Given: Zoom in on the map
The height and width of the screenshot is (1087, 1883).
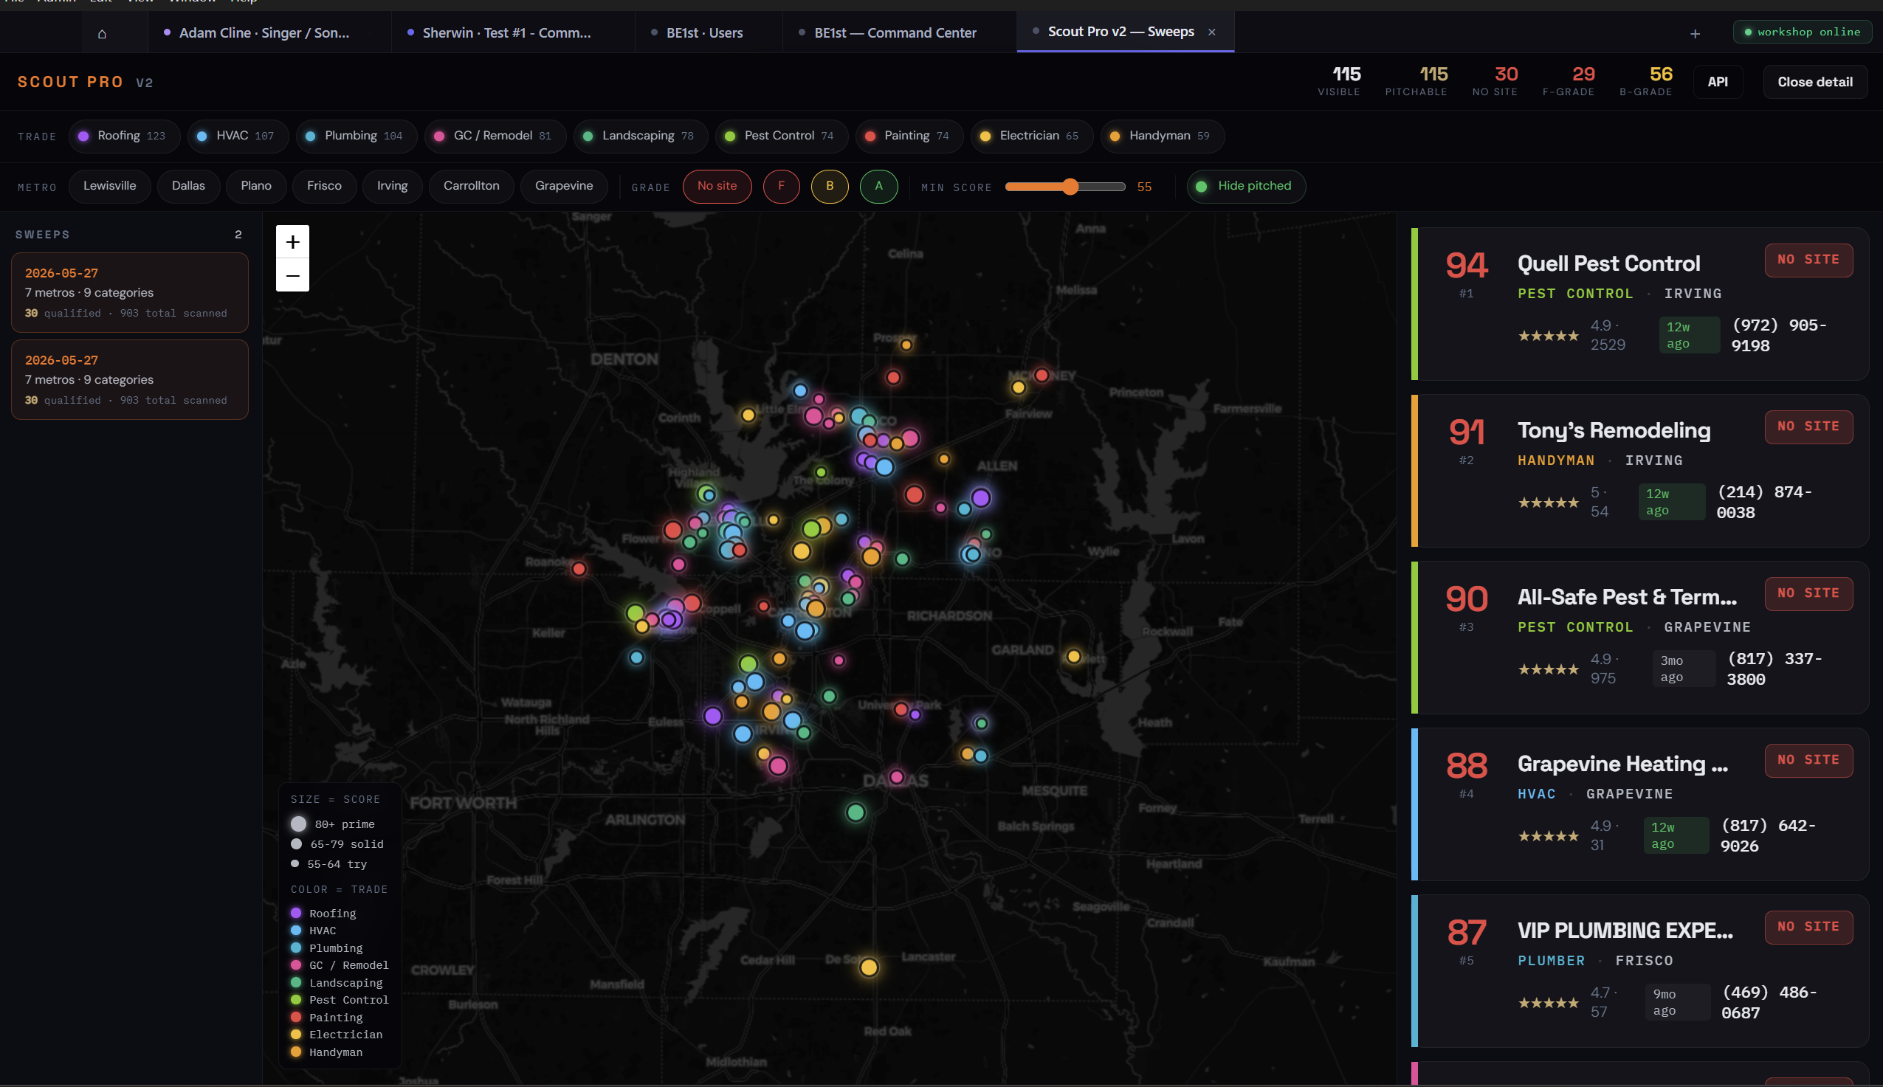Looking at the screenshot, I should [x=293, y=242].
